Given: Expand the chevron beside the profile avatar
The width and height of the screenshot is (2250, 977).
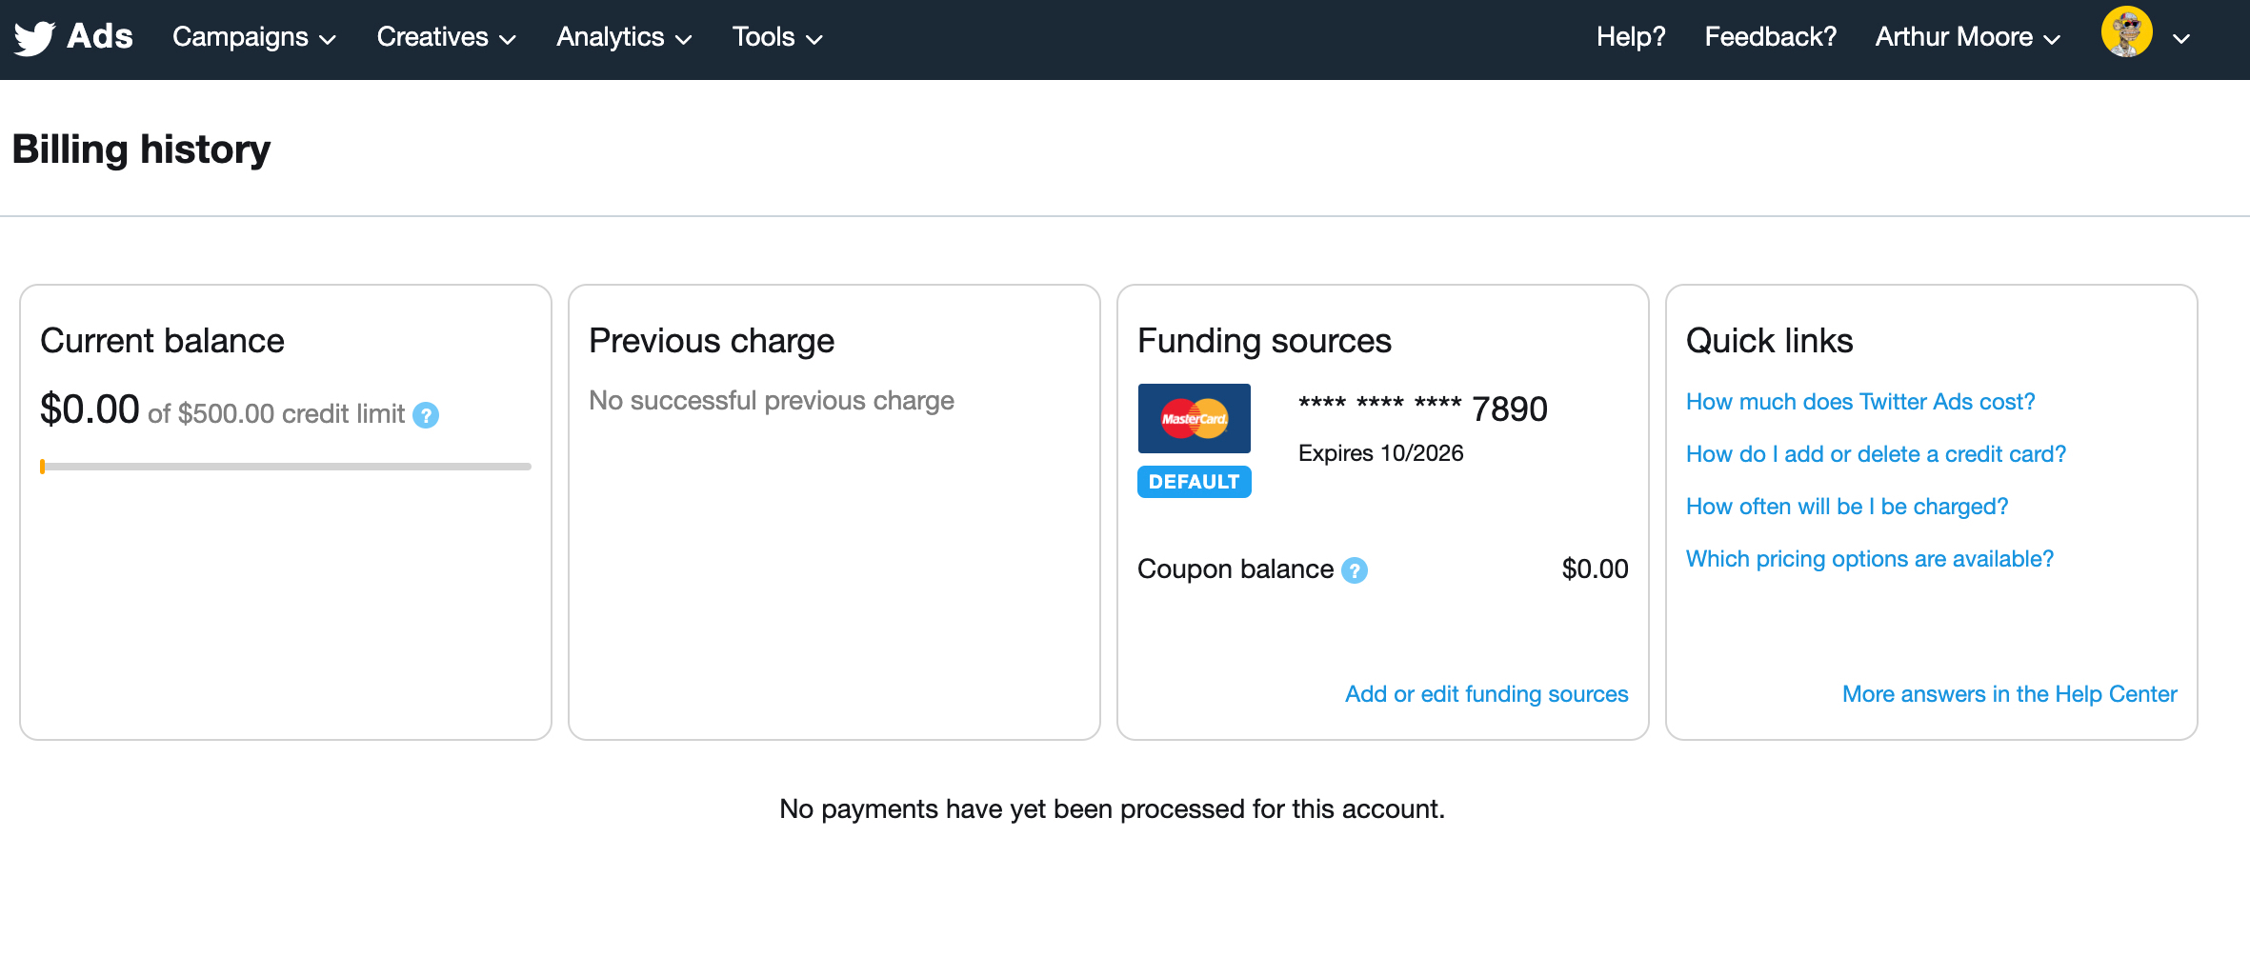Looking at the screenshot, I should pos(2181,39).
